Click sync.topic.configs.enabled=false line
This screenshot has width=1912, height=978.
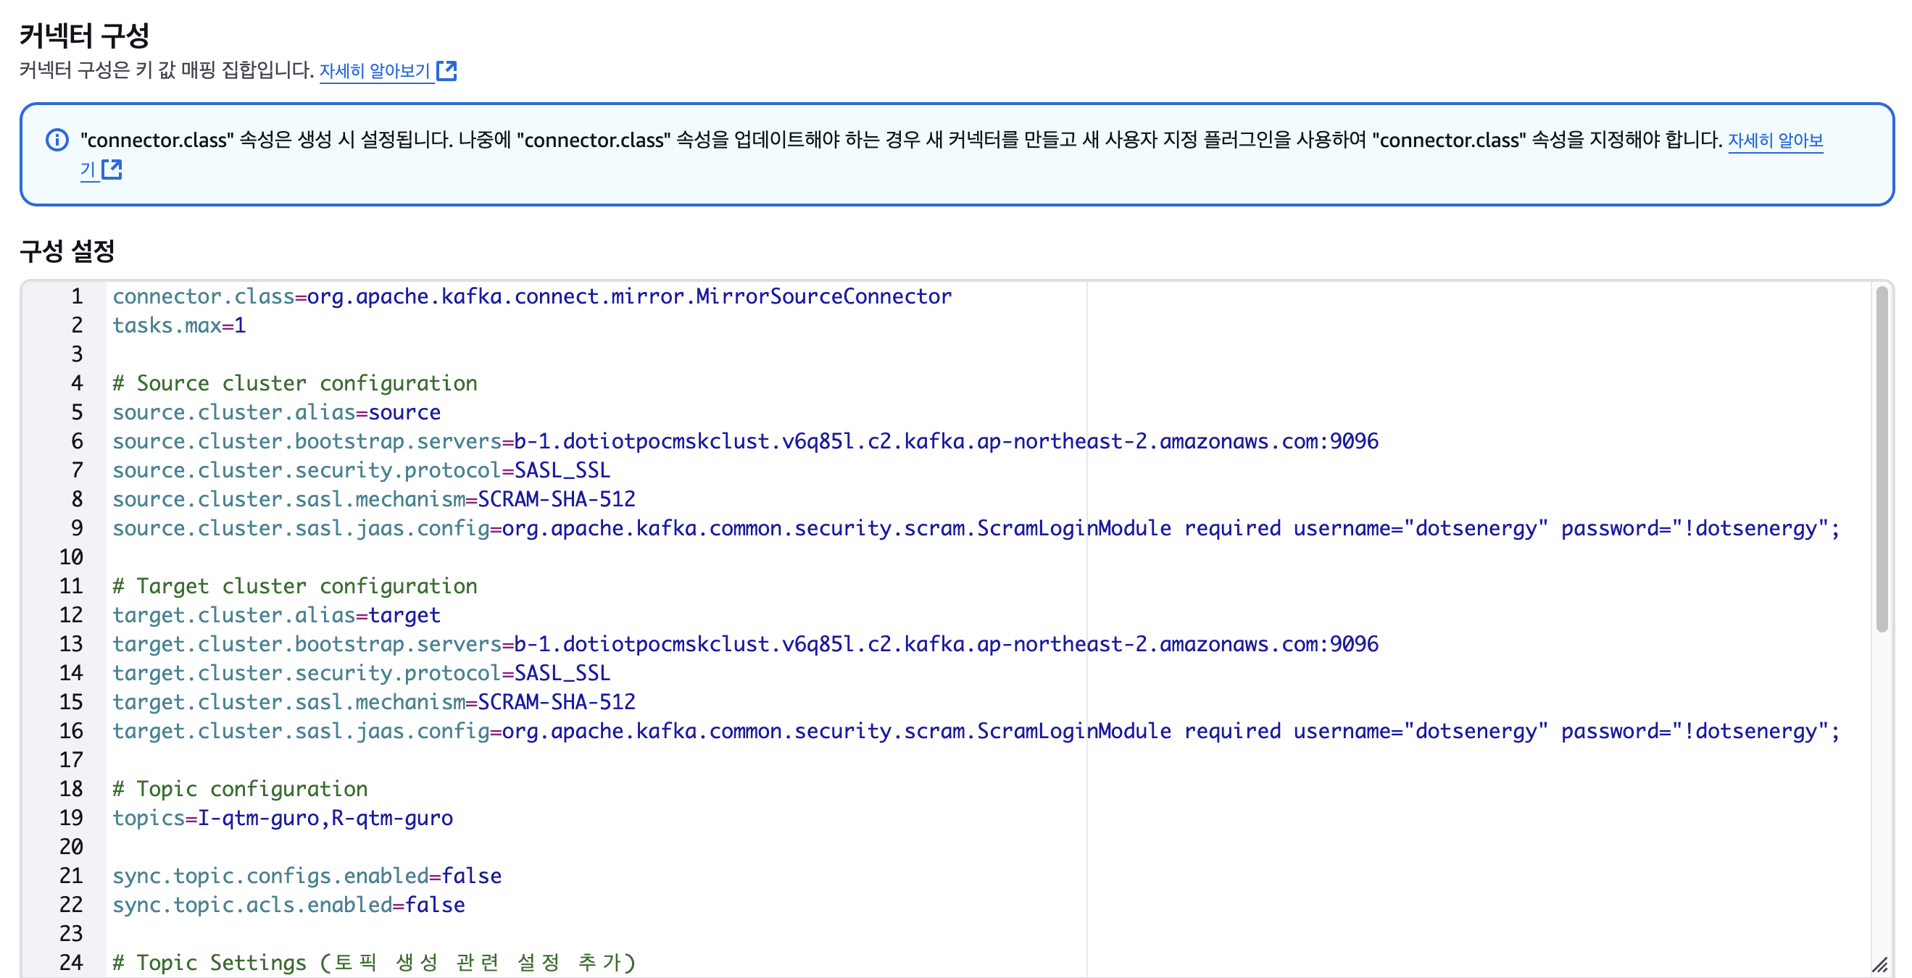coord(307,875)
